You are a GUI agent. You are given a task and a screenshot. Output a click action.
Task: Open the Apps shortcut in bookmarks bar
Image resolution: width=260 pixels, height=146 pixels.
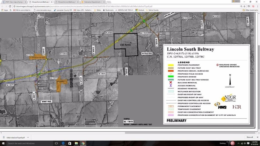[4, 10]
